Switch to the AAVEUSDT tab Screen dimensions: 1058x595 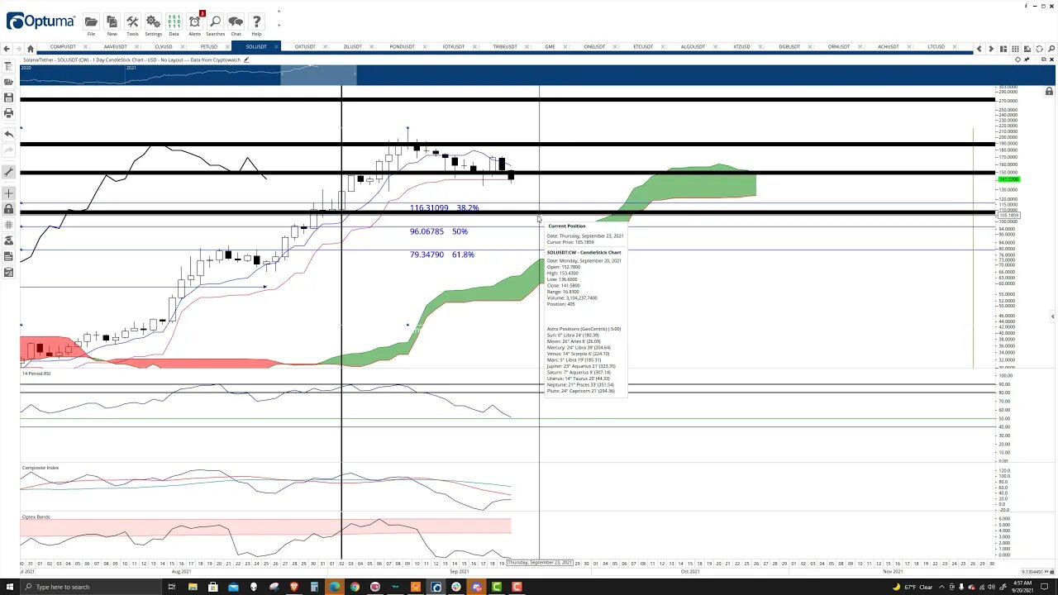tap(116, 47)
